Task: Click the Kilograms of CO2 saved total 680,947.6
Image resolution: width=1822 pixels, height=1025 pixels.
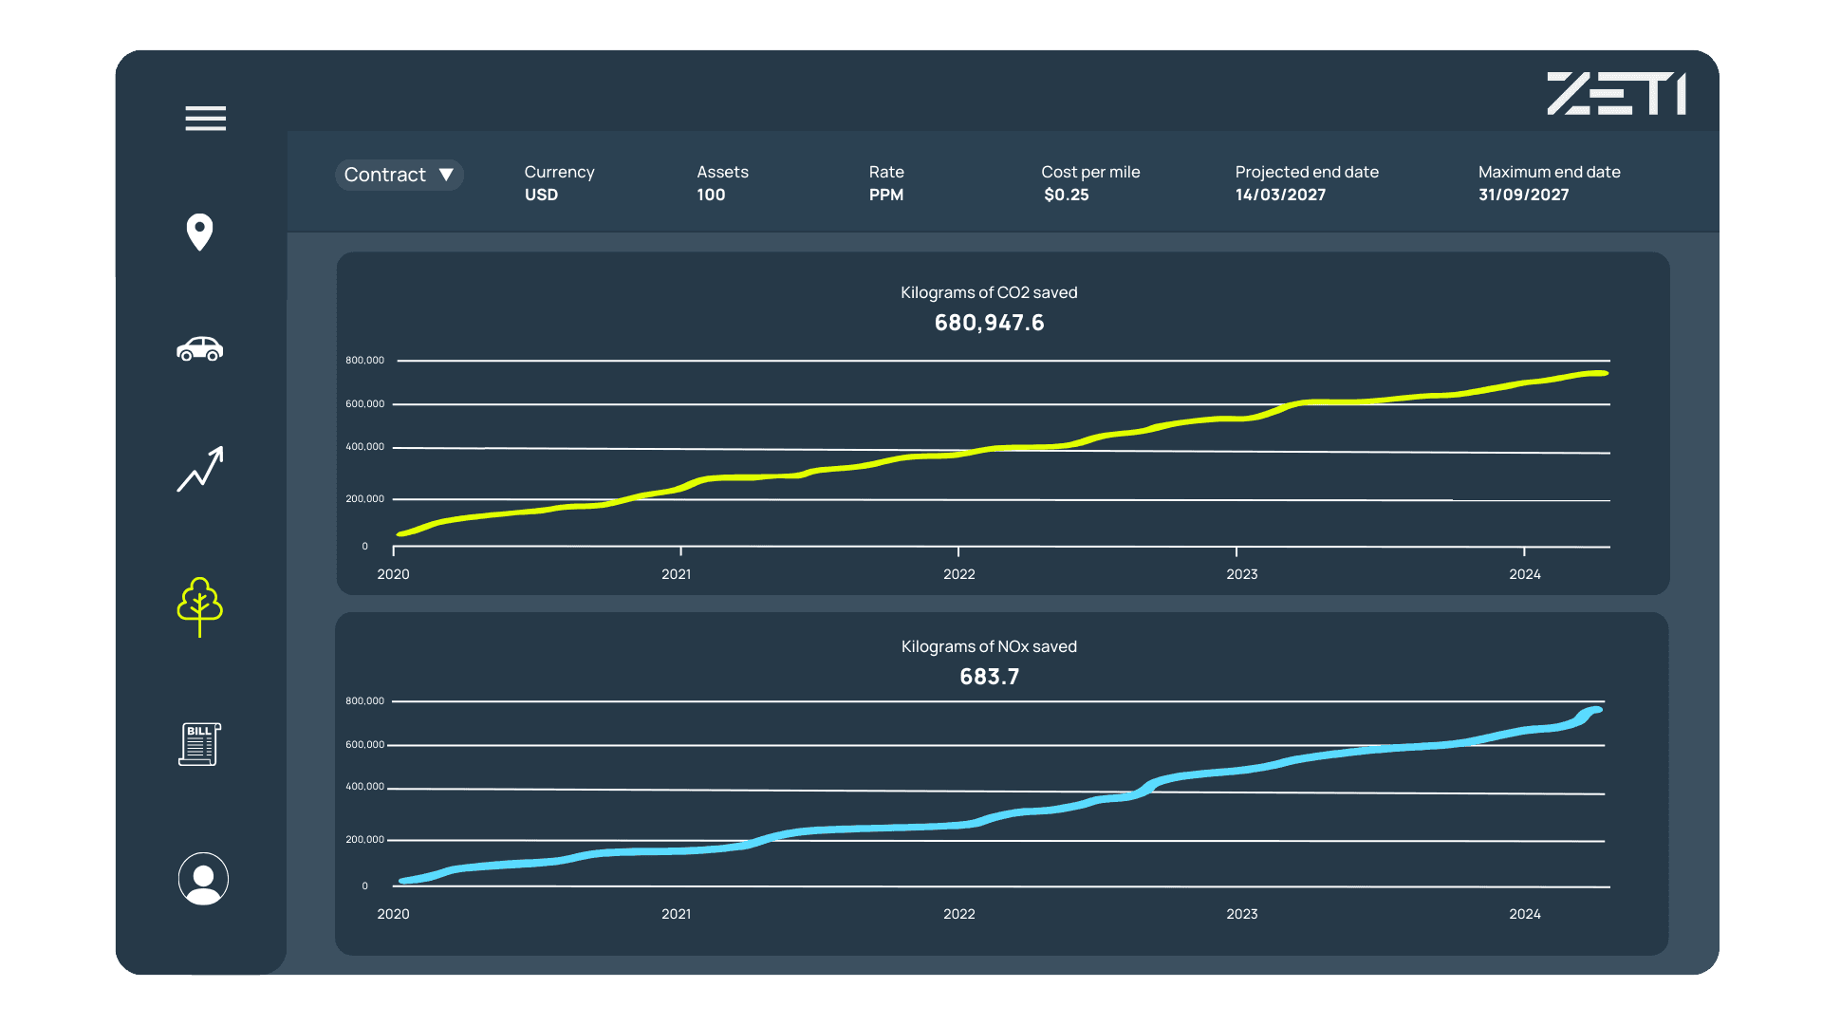Action: click(989, 323)
